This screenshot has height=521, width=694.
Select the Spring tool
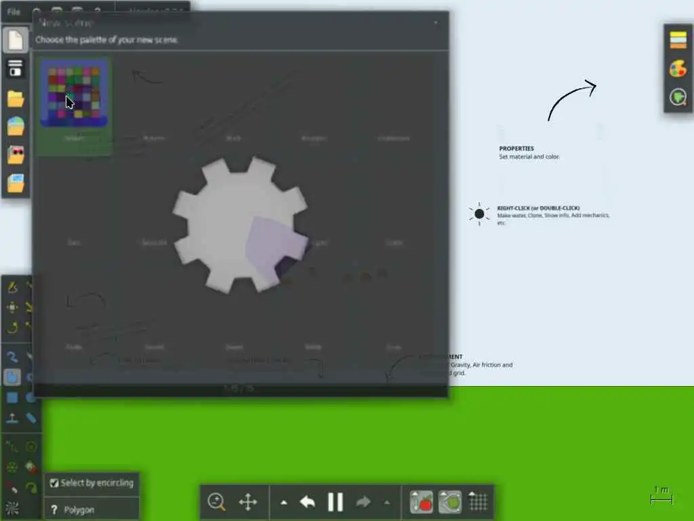[x=12, y=446]
